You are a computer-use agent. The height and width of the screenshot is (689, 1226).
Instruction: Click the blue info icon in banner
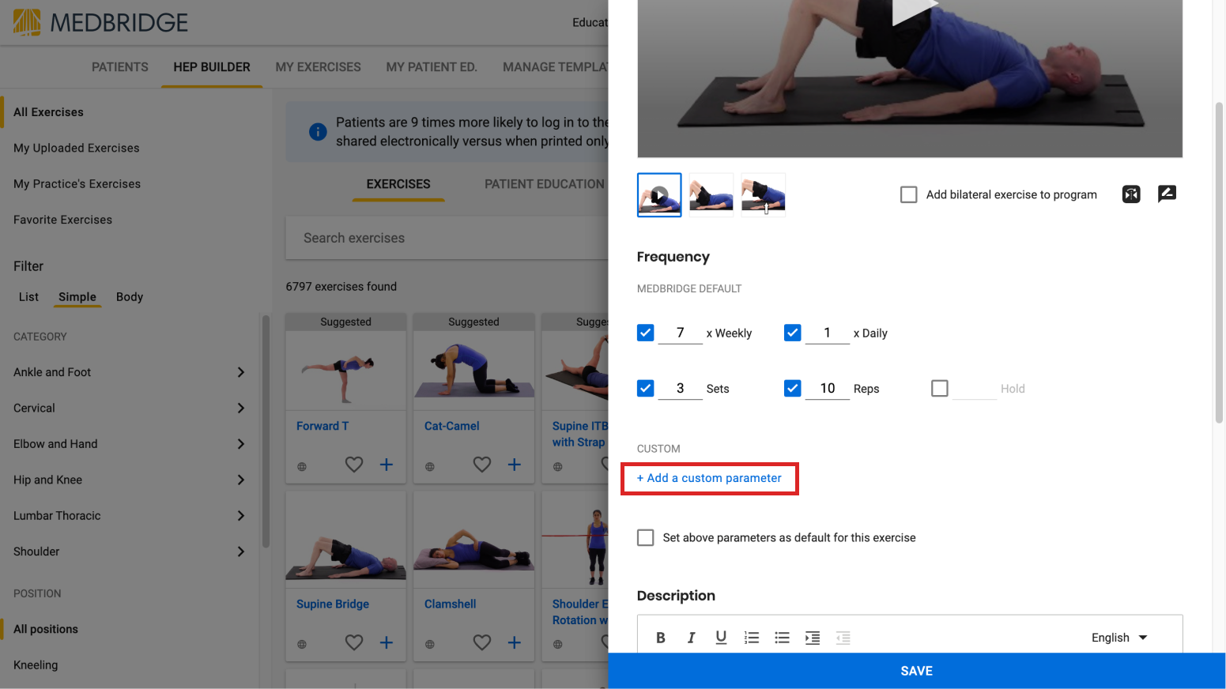[x=318, y=132]
